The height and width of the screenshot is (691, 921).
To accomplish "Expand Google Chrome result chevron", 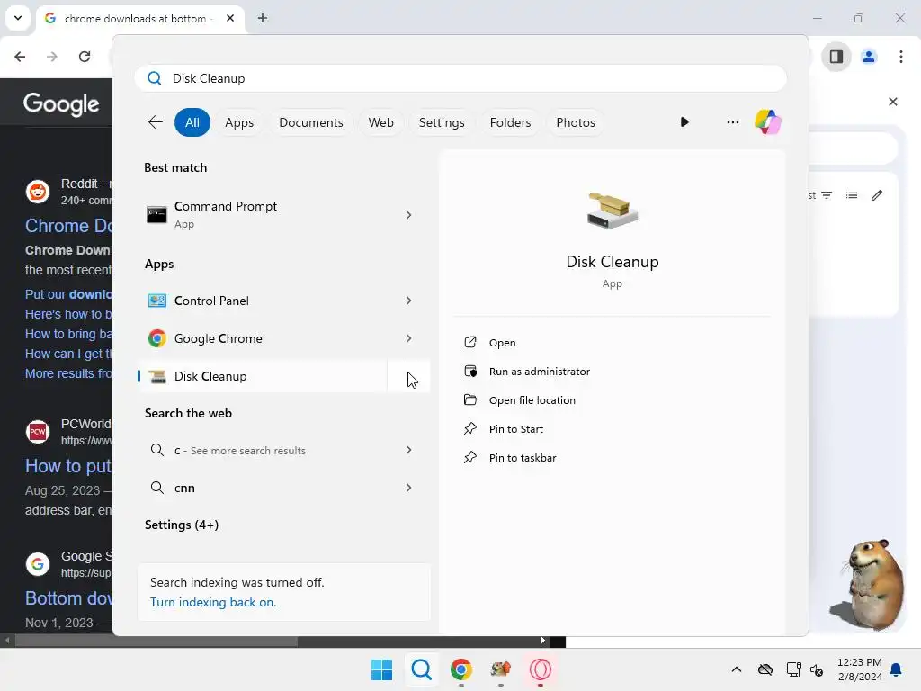I will tap(409, 338).
